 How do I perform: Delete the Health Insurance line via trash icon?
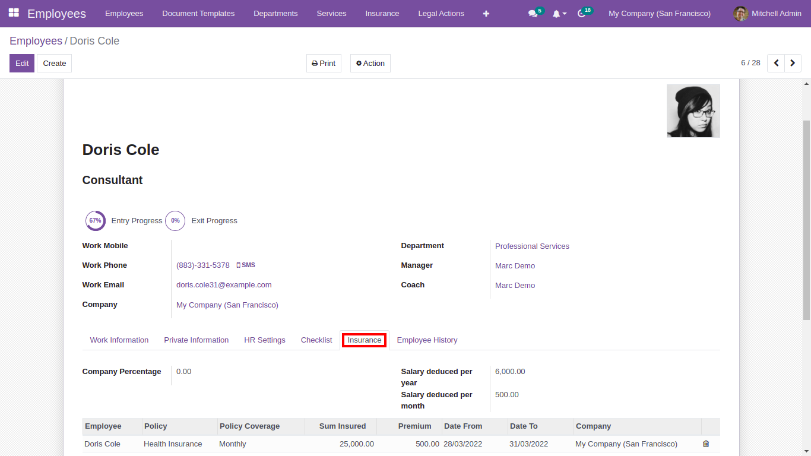pyautogui.click(x=705, y=444)
